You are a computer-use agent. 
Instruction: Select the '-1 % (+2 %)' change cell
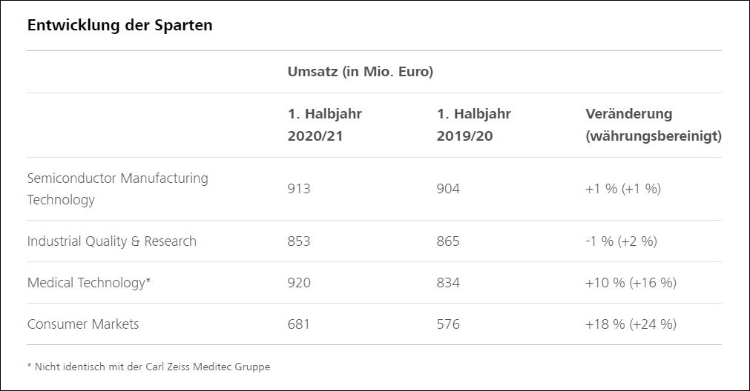click(x=621, y=241)
